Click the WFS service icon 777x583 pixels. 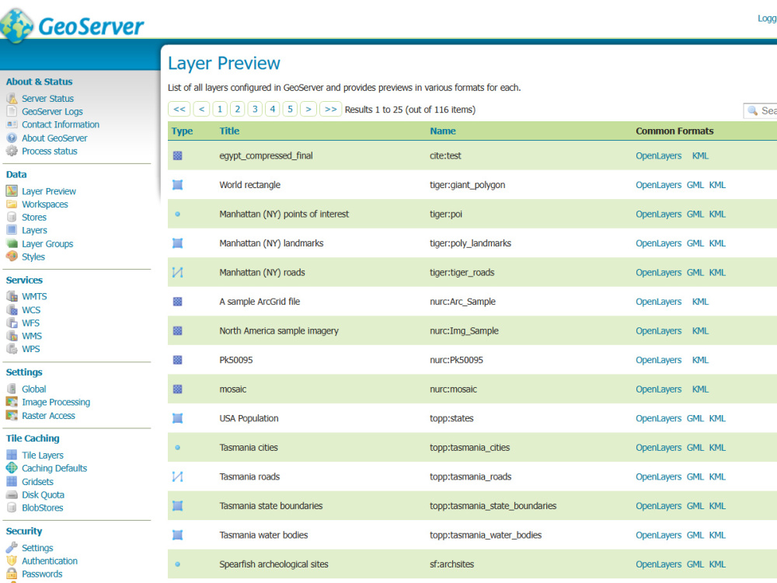(12, 323)
